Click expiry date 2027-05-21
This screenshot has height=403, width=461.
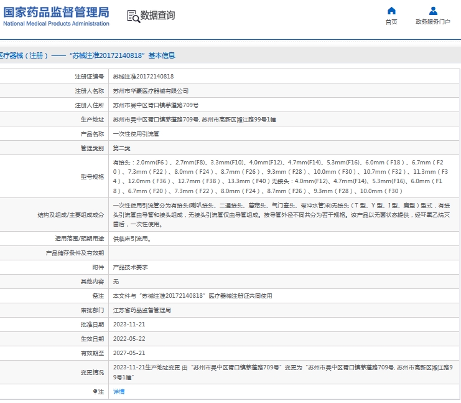(129, 353)
